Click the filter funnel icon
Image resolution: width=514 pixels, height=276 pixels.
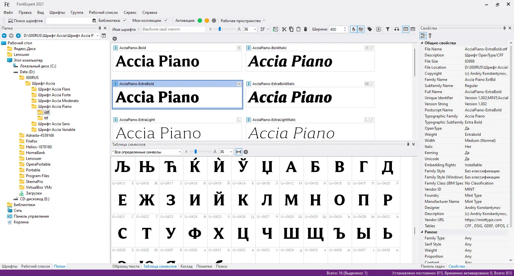point(388,29)
